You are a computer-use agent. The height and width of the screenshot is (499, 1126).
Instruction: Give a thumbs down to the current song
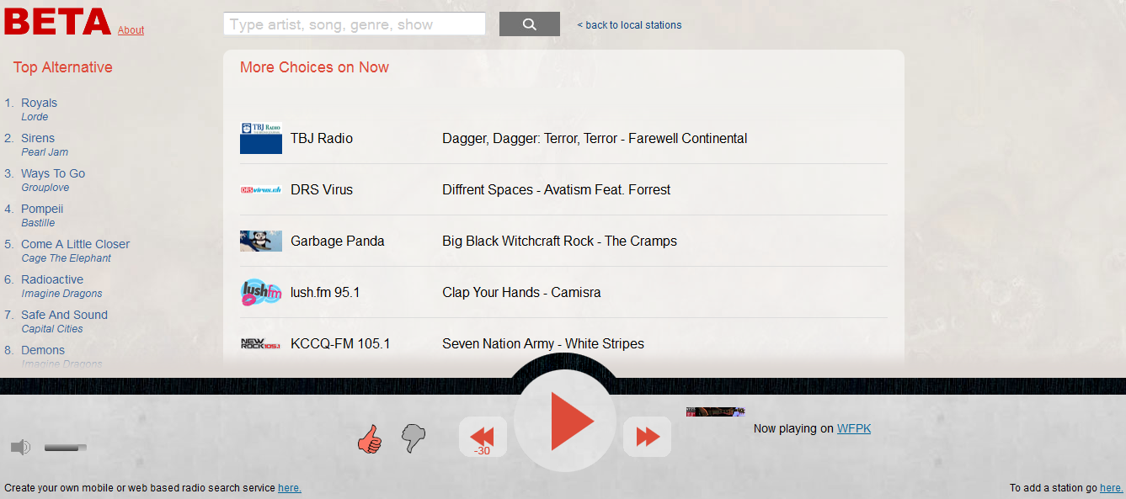412,437
